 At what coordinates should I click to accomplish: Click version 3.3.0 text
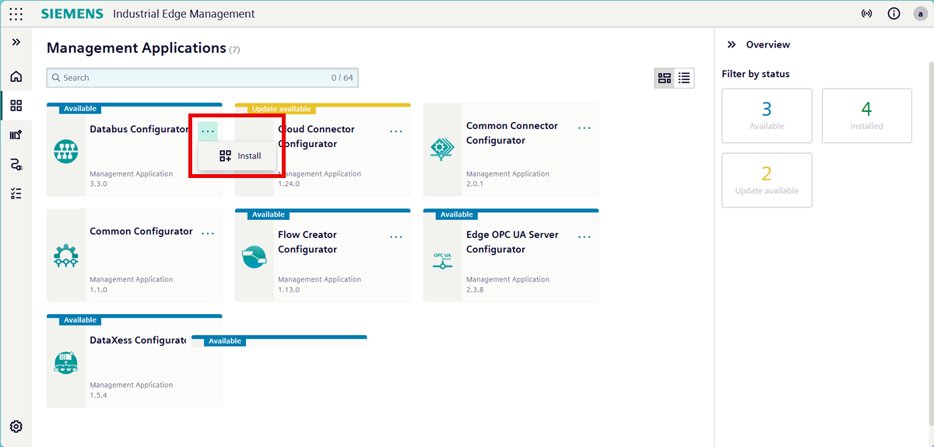point(98,184)
